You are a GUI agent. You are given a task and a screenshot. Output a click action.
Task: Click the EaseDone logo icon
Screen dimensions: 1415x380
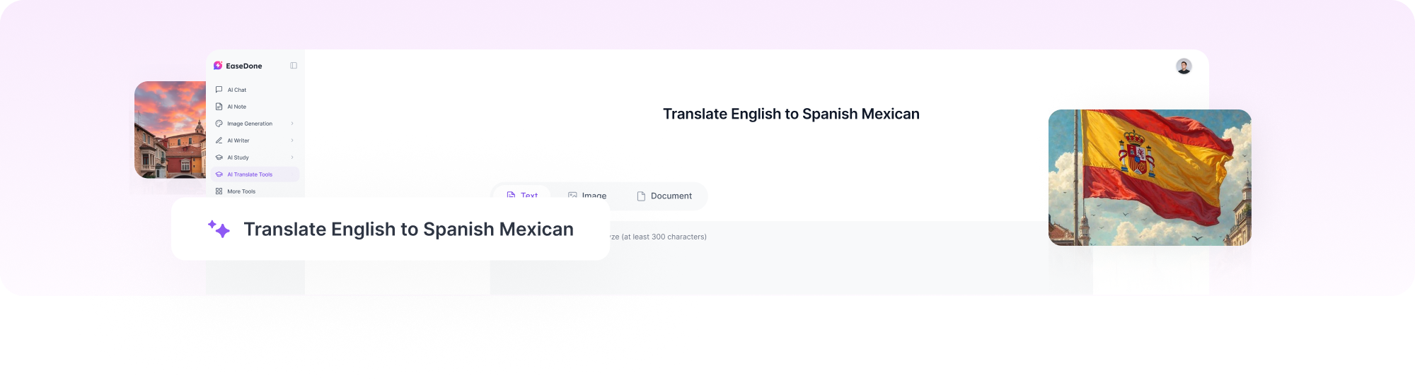[x=218, y=66]
